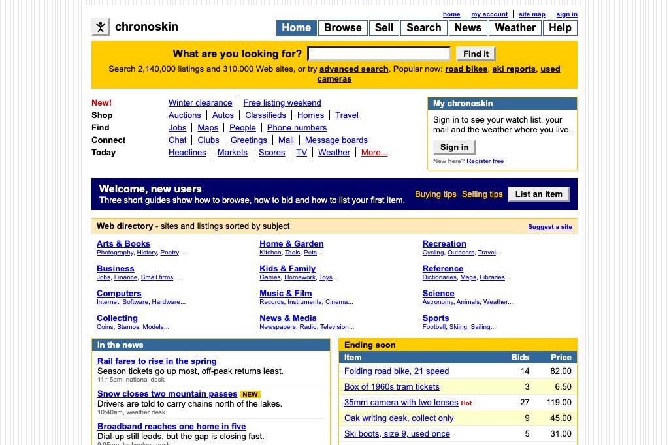
Task: Open 35mm camera with two lenses listing
Action: pyautogui.click(x=401, y=403)
